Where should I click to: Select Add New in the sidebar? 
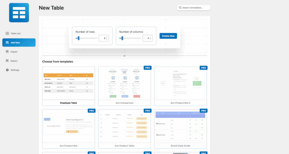click(x=19, y=43)
